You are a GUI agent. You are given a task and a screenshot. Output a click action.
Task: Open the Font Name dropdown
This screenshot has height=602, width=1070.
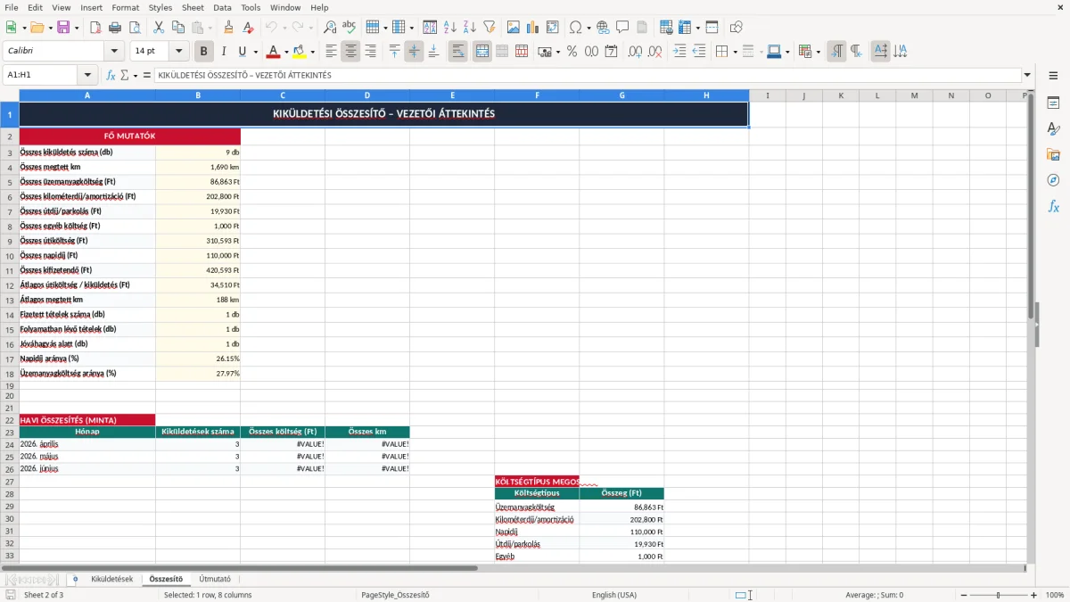113,52
